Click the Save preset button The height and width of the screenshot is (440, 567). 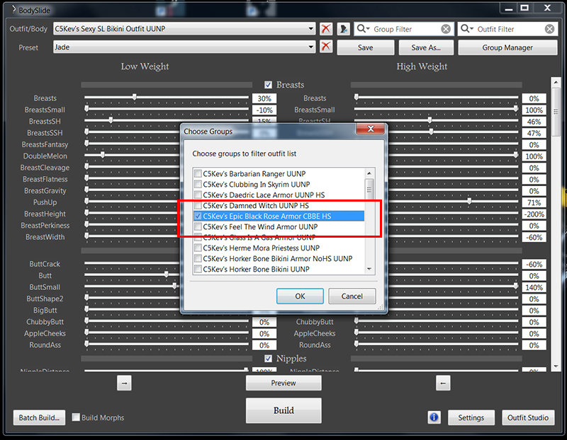[x=365, y=47]
